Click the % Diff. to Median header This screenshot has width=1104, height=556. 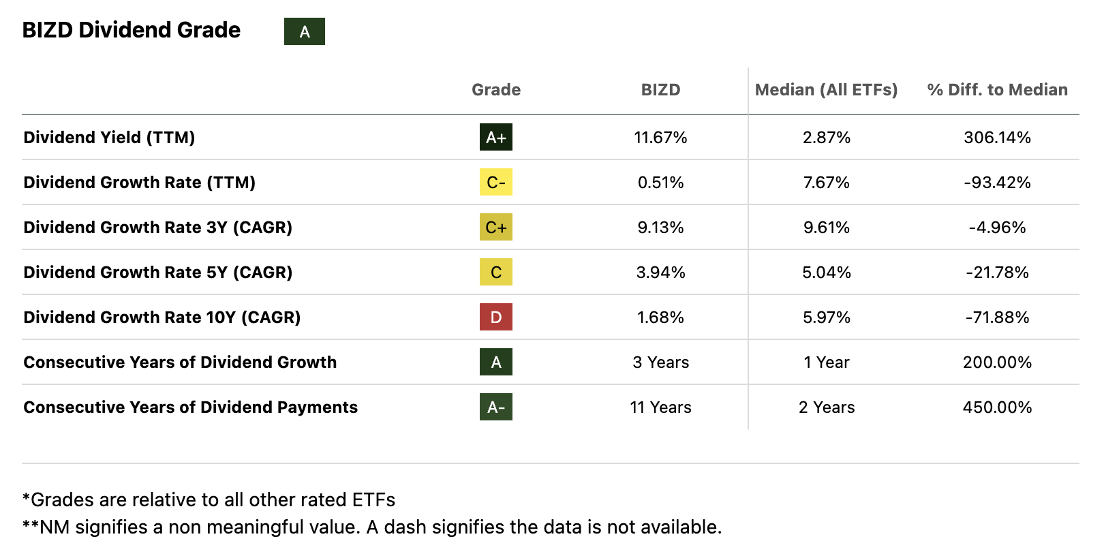tap(997, 90)
